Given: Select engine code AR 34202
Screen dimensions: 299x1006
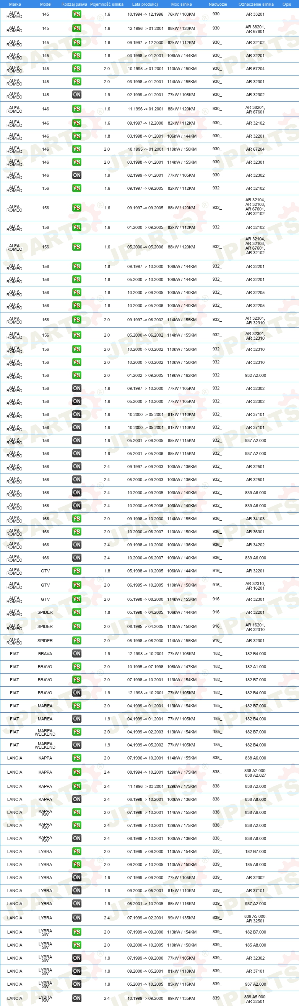Looking at the screenshot, I should [255, 544].
